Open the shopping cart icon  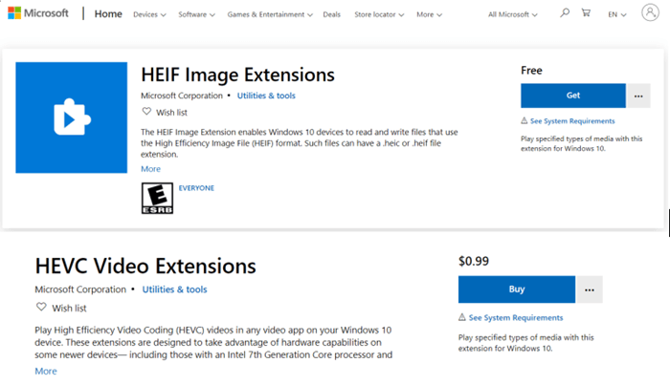[x=586, y=12]
